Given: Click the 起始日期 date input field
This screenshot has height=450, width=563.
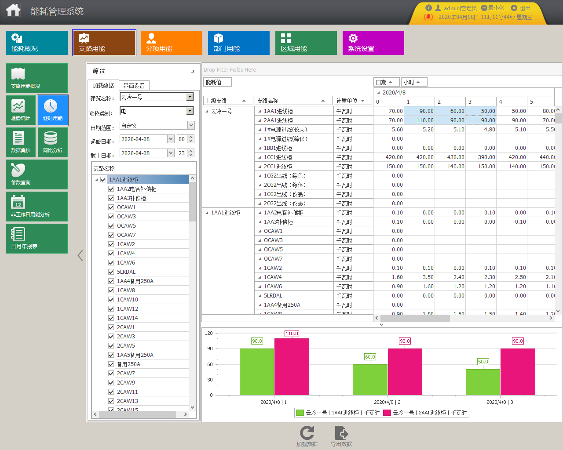Looking at the screenshot, I should tap(144, 139).
